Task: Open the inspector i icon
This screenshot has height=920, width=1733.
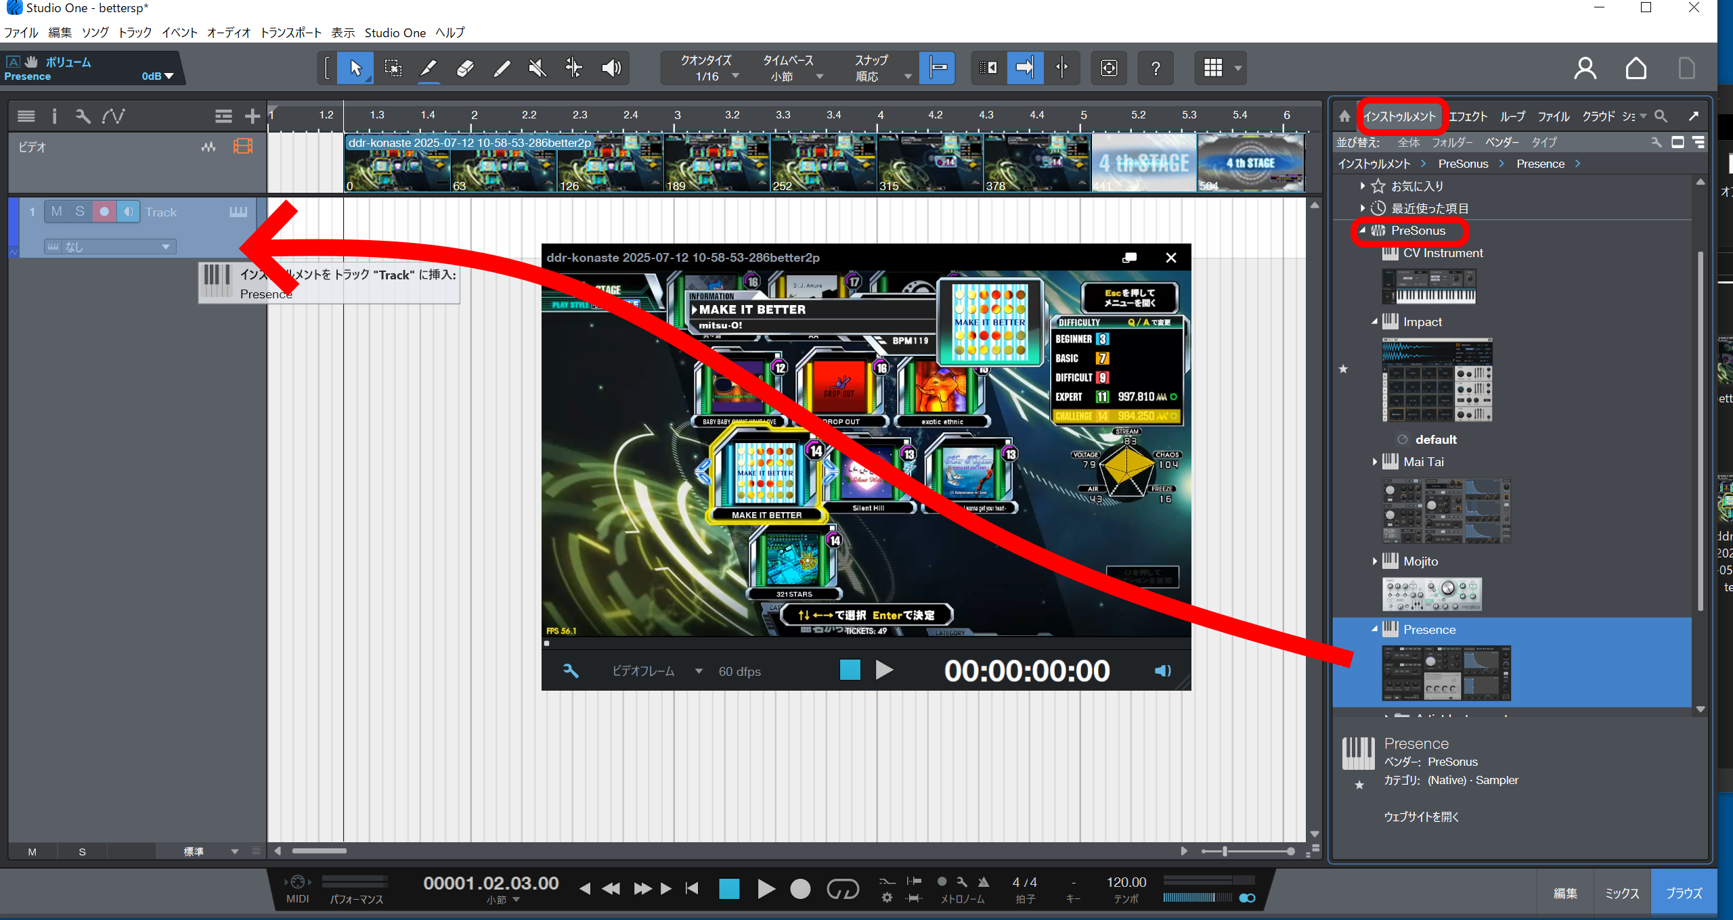Action: click(54, 116)
